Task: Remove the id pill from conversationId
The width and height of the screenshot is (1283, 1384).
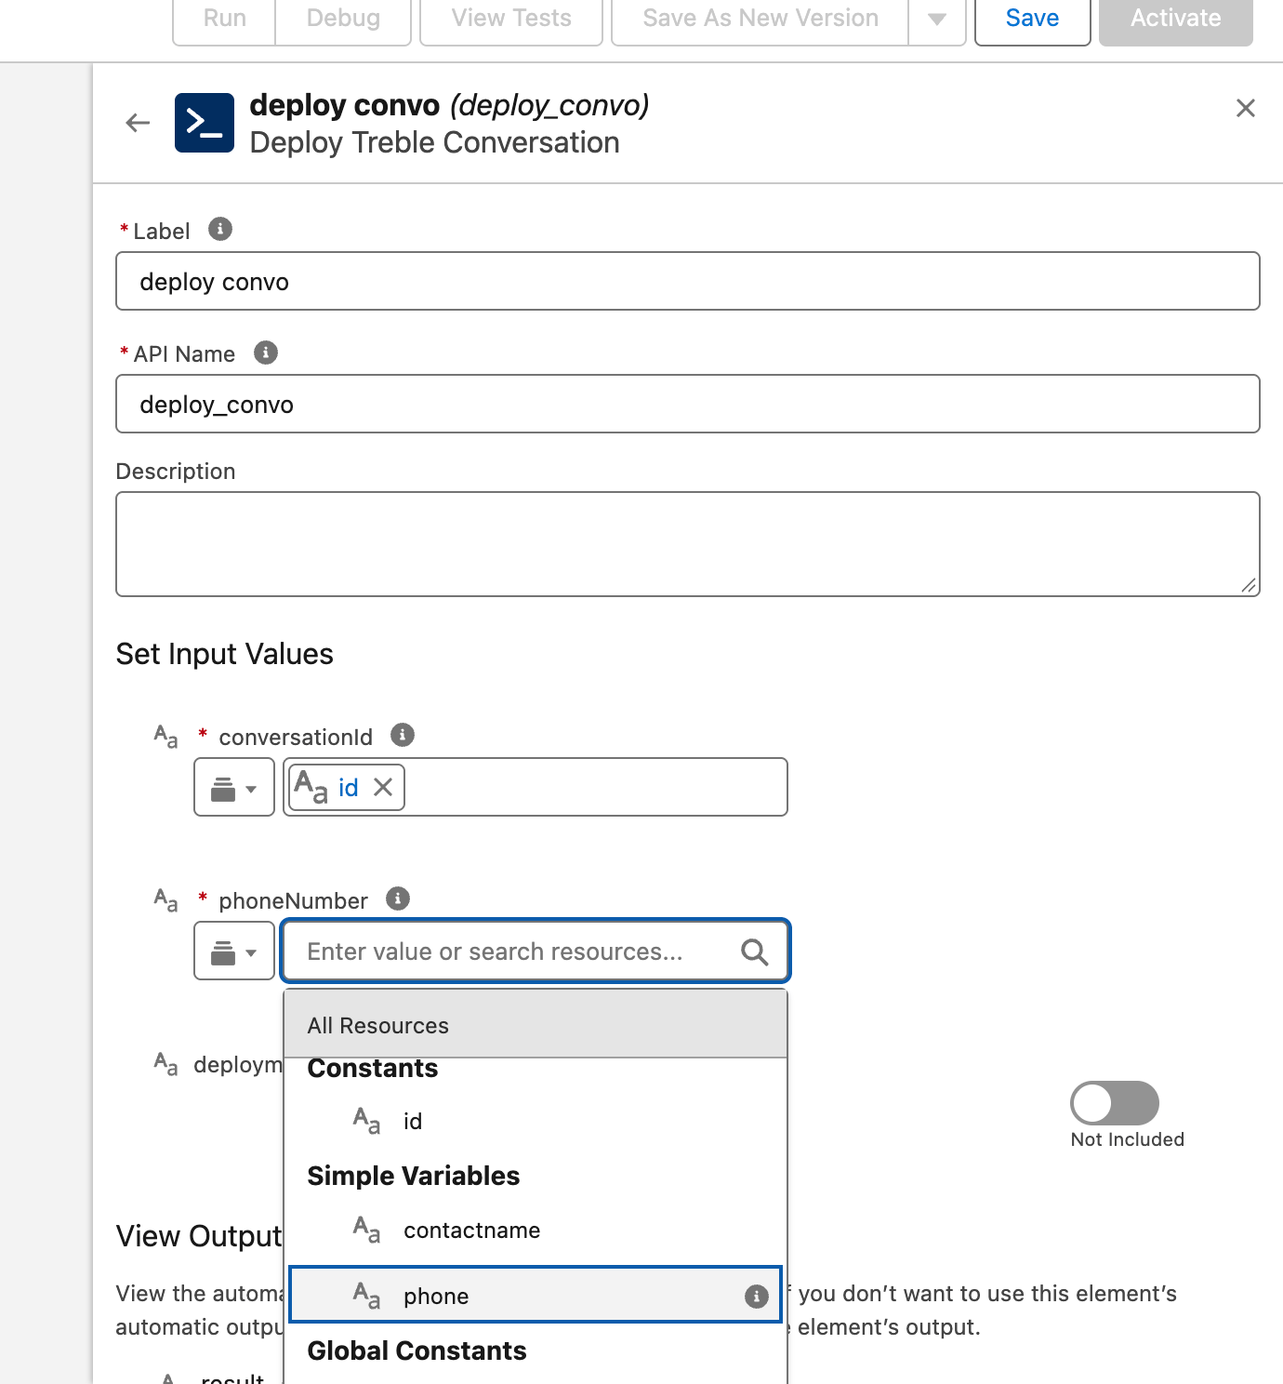Action: [x=382, y=788]
